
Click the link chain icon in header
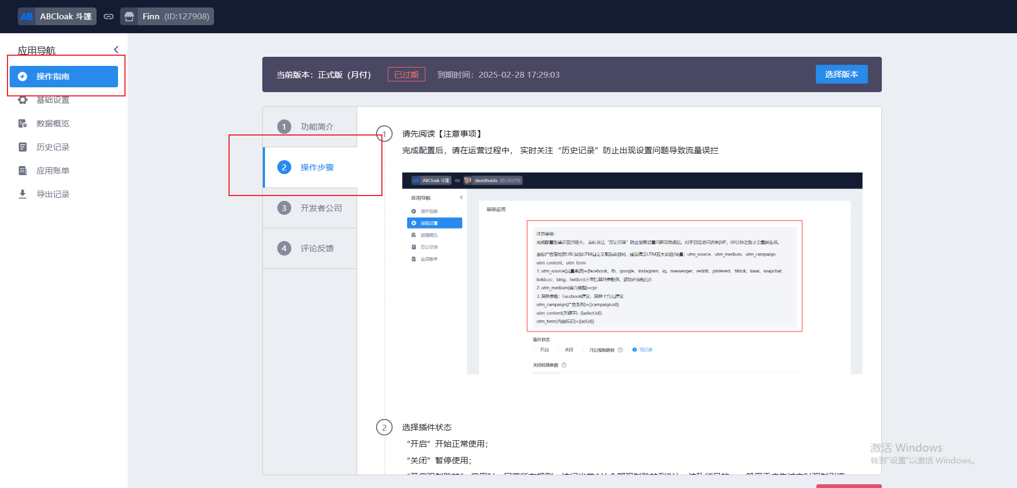pos(108,17)
